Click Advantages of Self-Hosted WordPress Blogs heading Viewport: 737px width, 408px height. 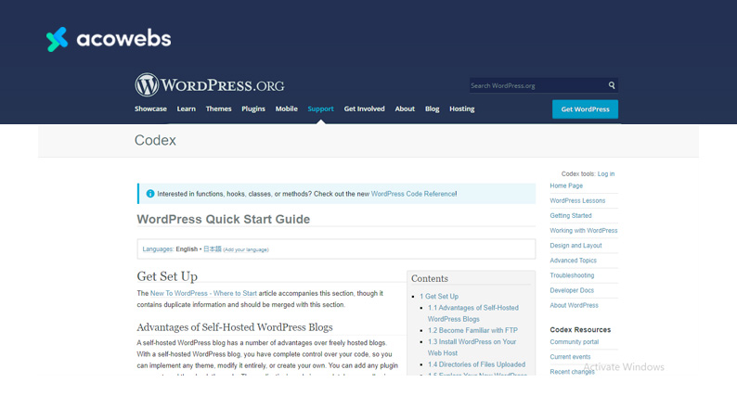235,327
